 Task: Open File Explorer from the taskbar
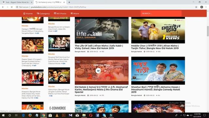[84, 115]
